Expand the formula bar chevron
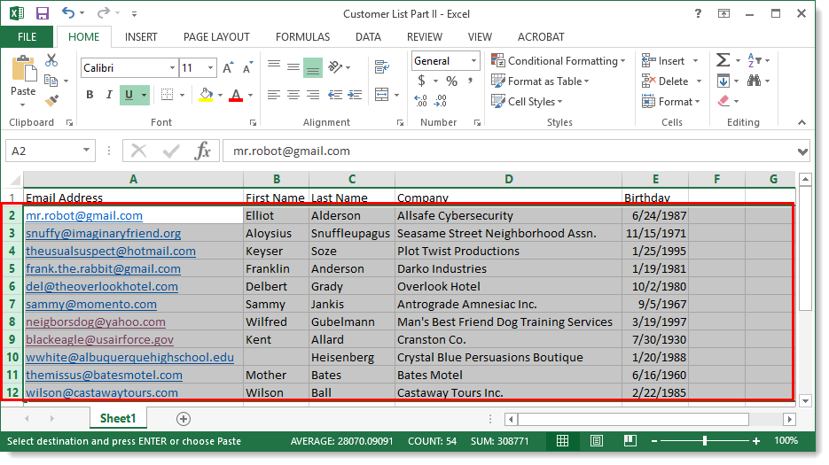 point(802,151)
